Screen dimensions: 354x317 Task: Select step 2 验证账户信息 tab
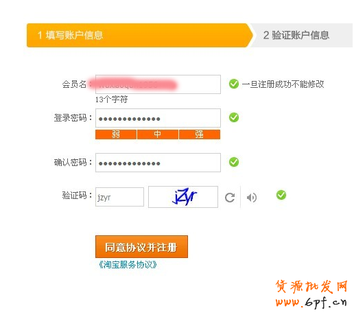point(303,35)
